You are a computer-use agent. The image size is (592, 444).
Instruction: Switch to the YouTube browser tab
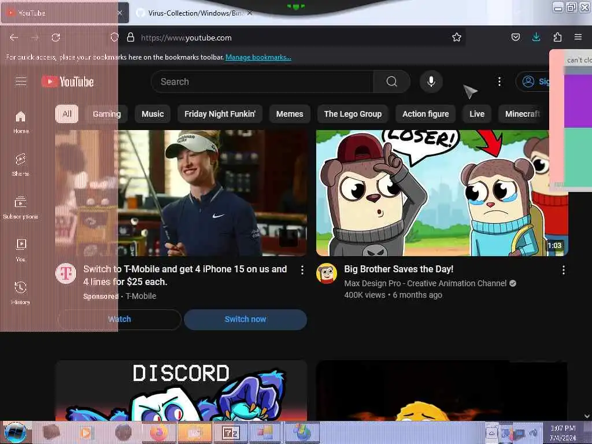click(x=64, y=13)
